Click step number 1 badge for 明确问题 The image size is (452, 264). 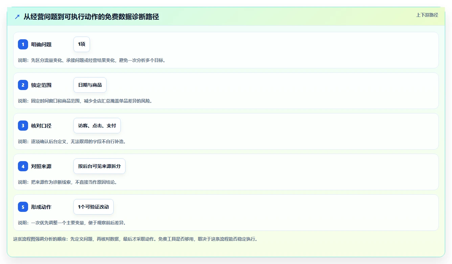click(x=23, y=44)
